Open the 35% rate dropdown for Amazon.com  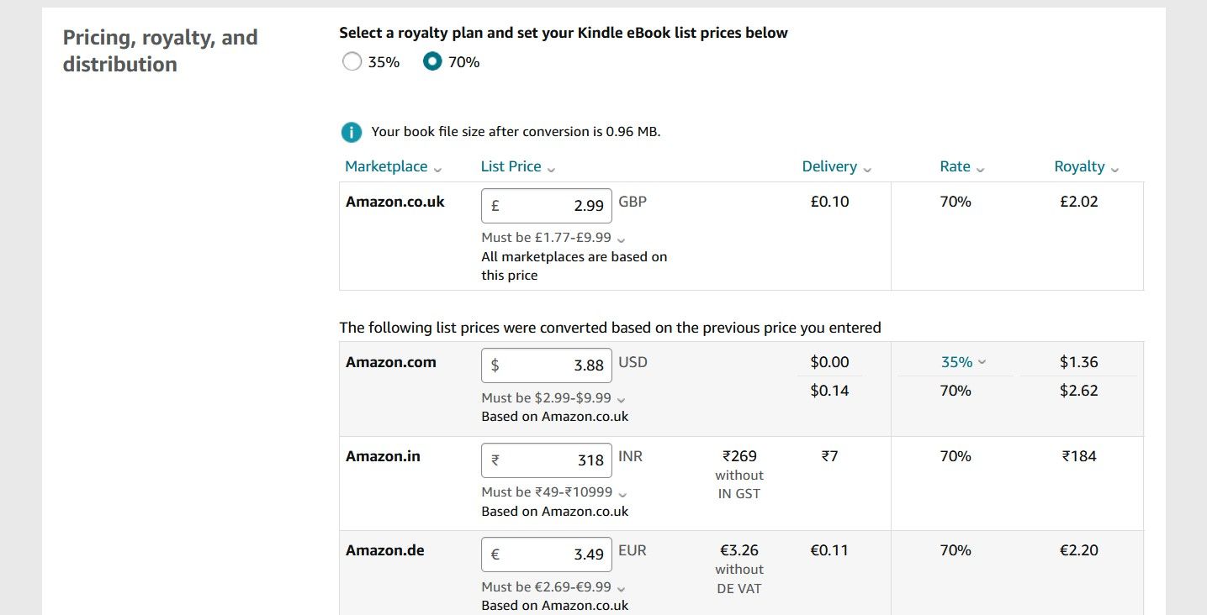963,362
